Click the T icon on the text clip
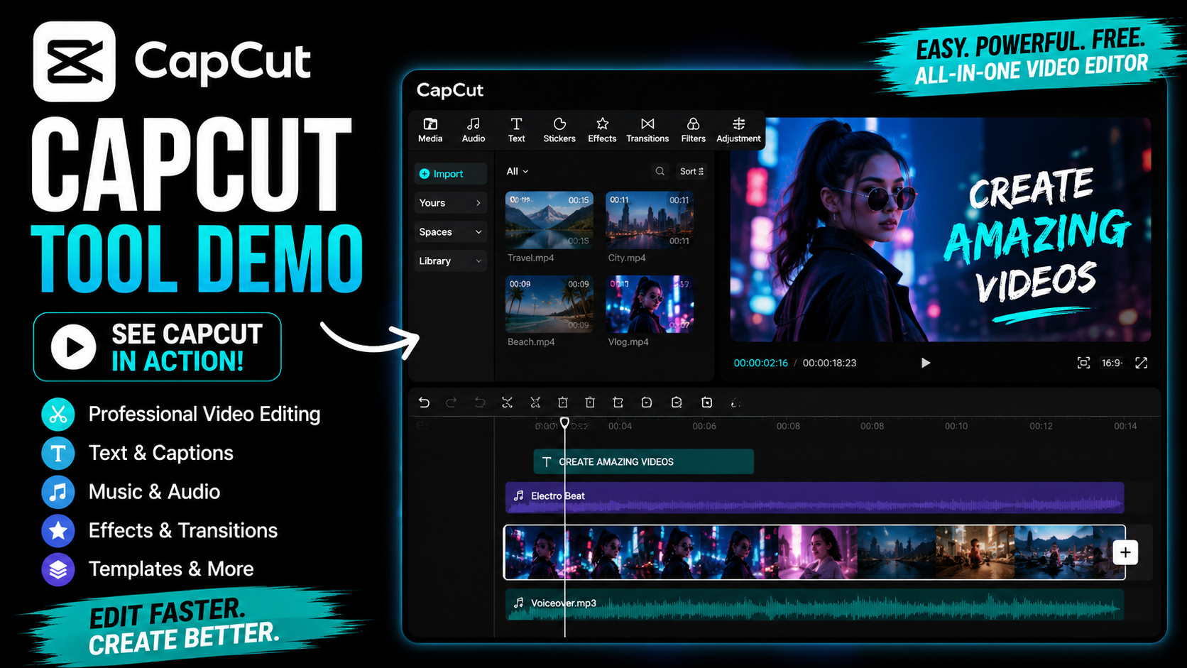1187x668 pixels. point(547,461)
